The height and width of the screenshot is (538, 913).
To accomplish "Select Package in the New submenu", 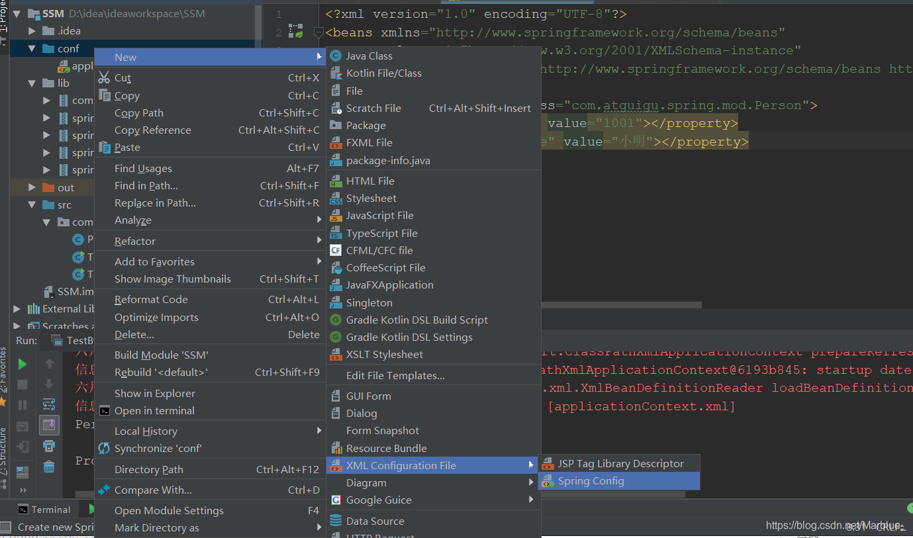I will coord(434,125).
